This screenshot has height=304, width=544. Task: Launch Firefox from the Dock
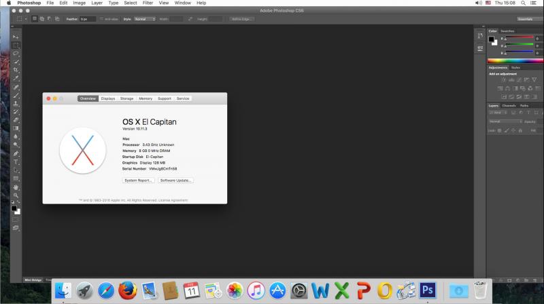coord(127,290)
